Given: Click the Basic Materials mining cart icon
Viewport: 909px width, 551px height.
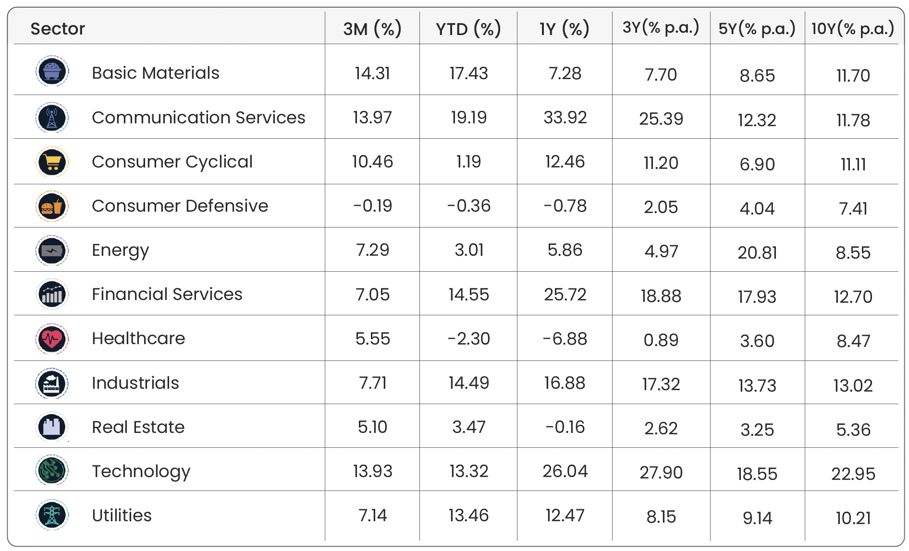Looking at the screenshot, I should click(x=52, y=71).
